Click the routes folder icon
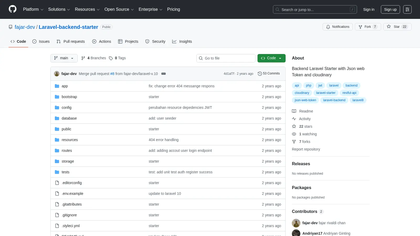This screenshot has width=420, height=236. (57, 151)
